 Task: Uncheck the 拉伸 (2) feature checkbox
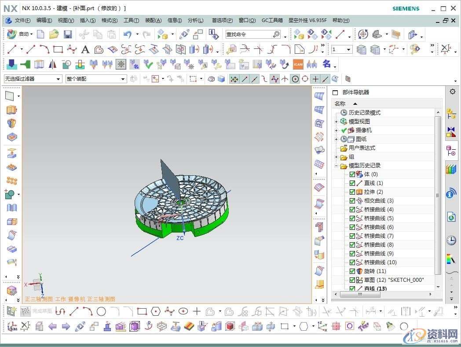tap(352, 192)
